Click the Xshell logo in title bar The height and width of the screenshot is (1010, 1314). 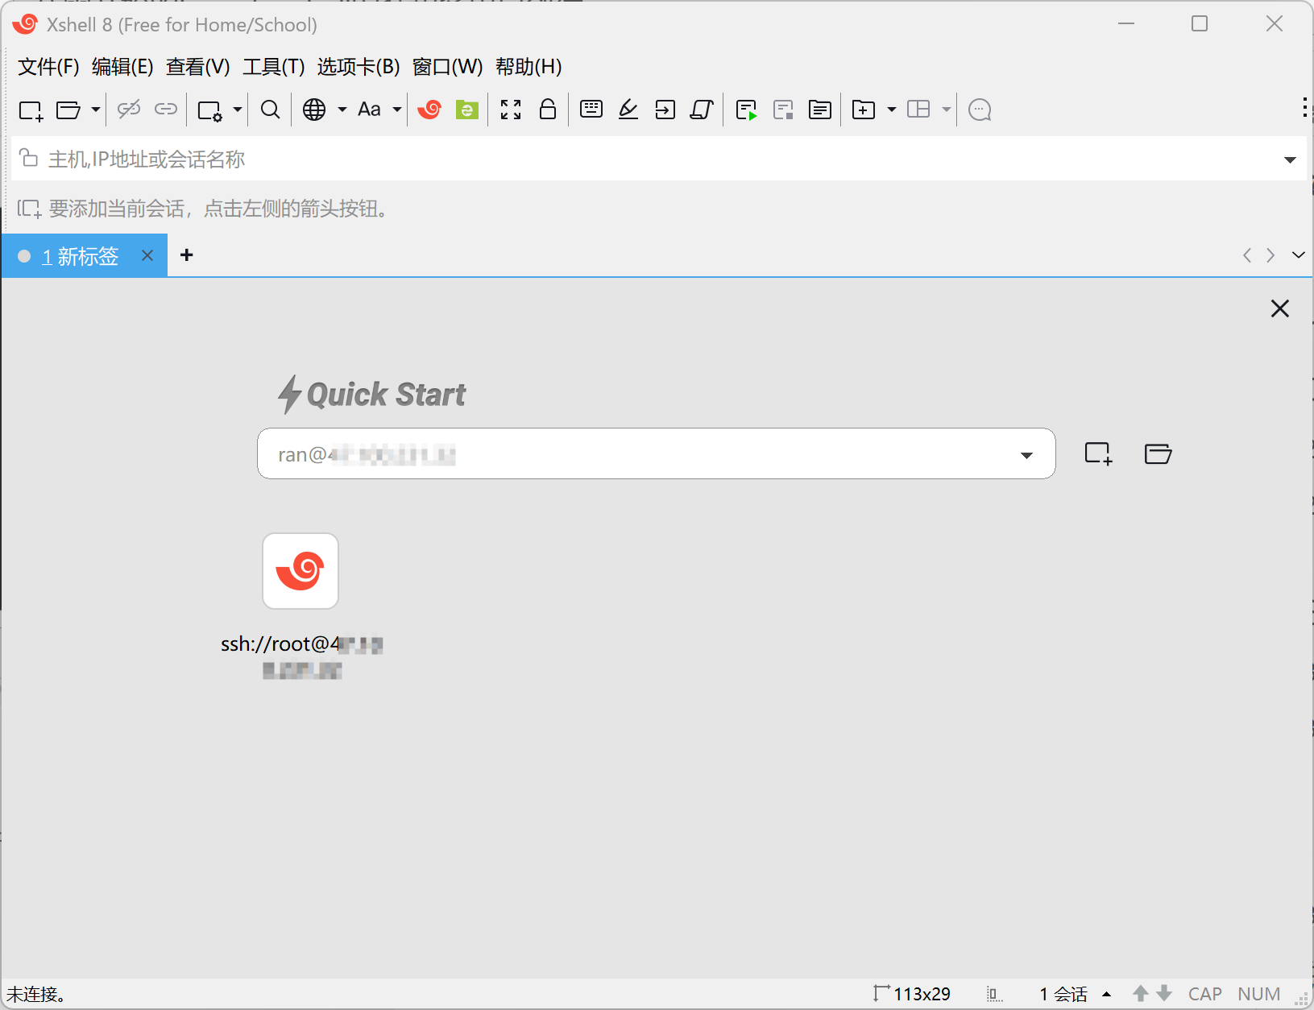click(x=25, y=24)
